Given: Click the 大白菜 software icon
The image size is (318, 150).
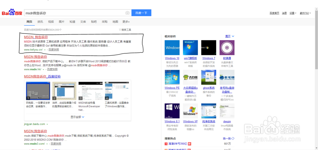Looking at the screenshot, I should (x=190, y=77).
